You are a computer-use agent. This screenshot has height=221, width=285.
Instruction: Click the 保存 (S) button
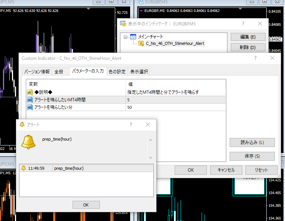coord(252,156)
